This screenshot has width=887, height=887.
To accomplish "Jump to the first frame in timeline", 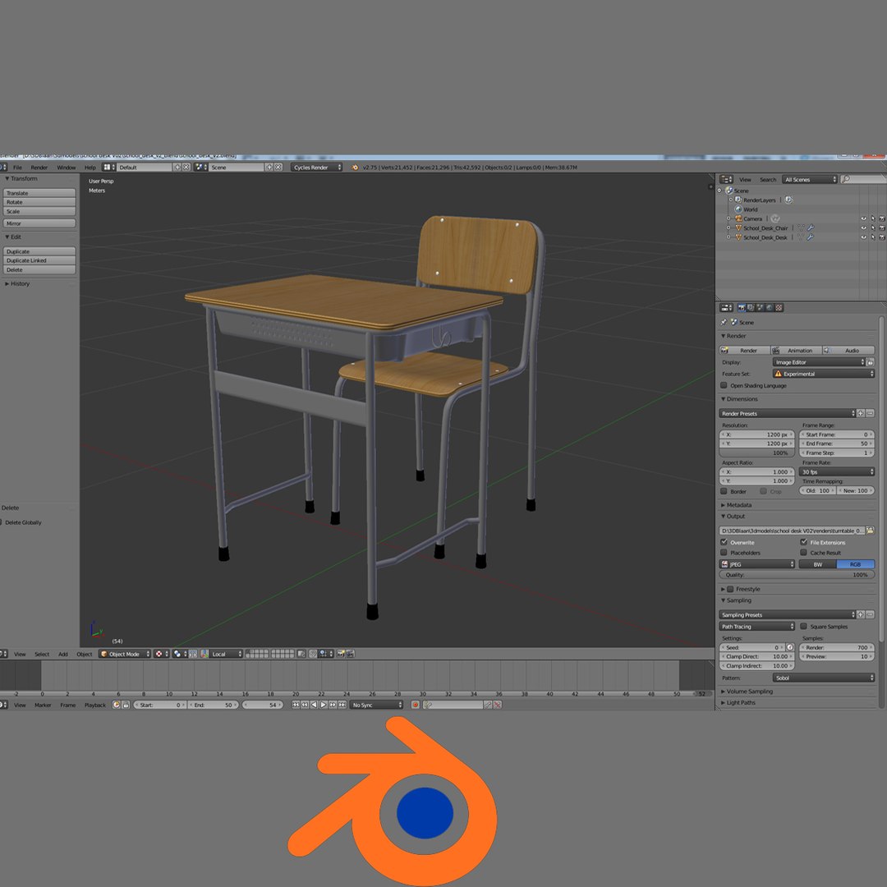I will point(296,705).
